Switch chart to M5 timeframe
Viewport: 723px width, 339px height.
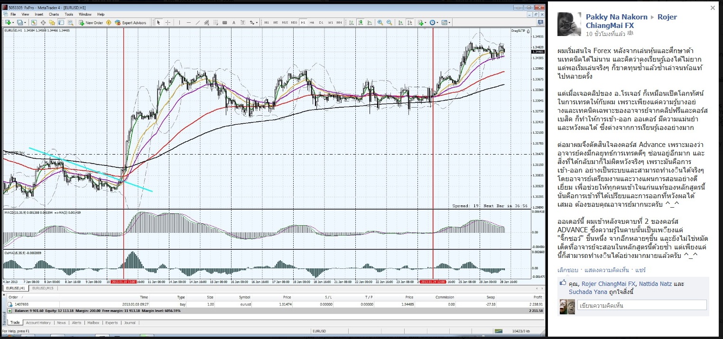(x=276, y=22)
